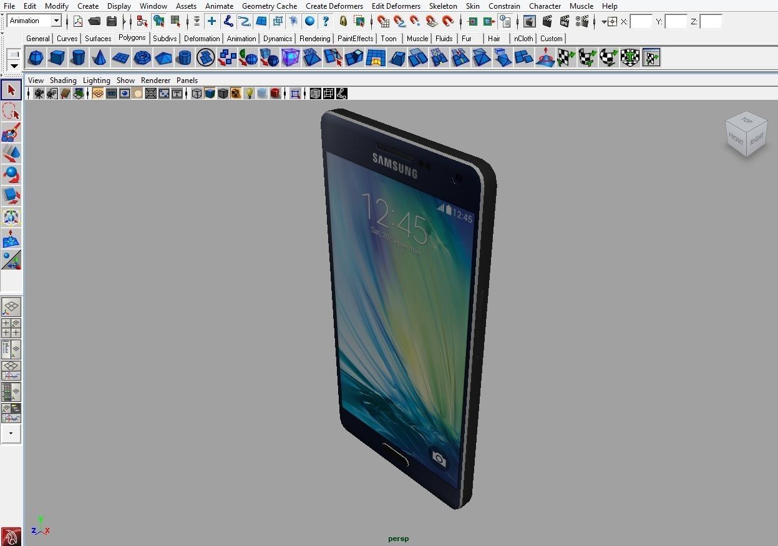778x546 pixels.
Task: Open selection mask menu triple-arrow icon
Action: coord(197,21)
